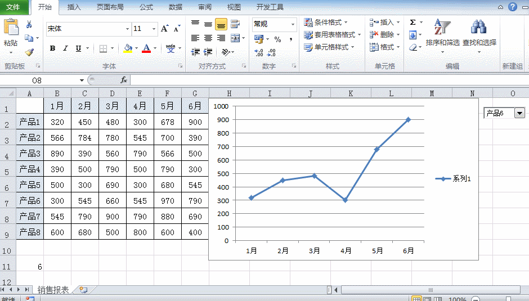This screenshot has width=529, height=301.
Task: Click the insert new worksheet button
Action: pyautogui.click(x=83, y=290)
